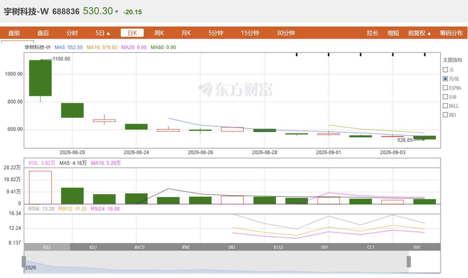This screenshot has width=468, height=278.
Task: Click the event marker above 2026-09-03
Action: point(393,54)
